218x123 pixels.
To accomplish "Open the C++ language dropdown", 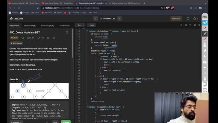I will [80, 25].
